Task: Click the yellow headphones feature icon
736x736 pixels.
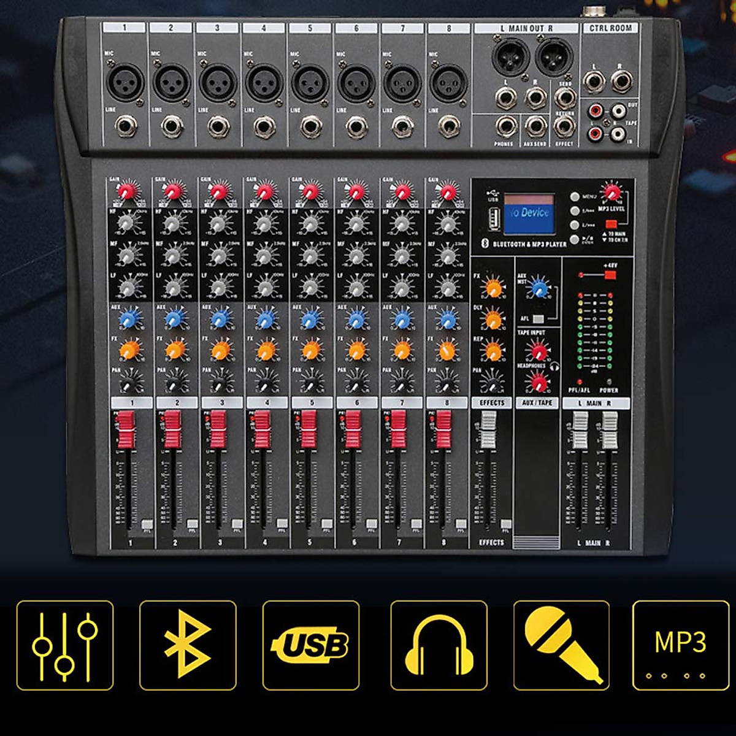Action: pyautogui.click(x=439, y=645)
